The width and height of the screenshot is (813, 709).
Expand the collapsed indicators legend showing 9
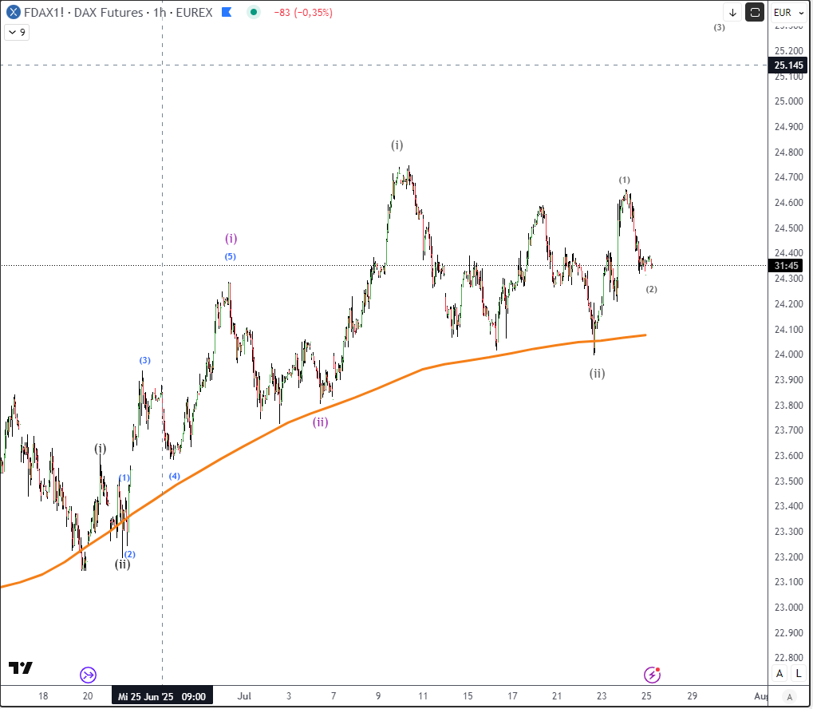[17, 33]
